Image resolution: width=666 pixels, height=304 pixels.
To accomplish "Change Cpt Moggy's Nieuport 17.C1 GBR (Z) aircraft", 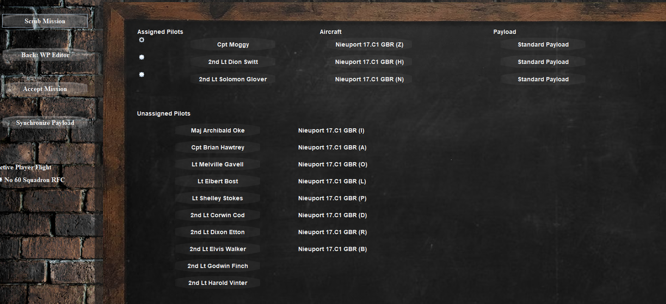I will [369, 44].
